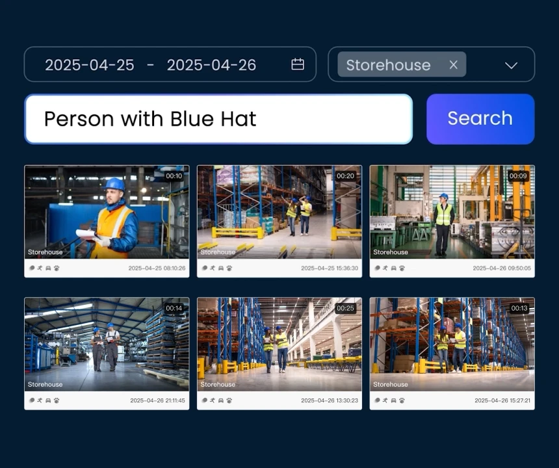The width and height of the screenshot is (559, 468).
Task: Click Storehouse label on the 00:13 clip
Action: 391,384
